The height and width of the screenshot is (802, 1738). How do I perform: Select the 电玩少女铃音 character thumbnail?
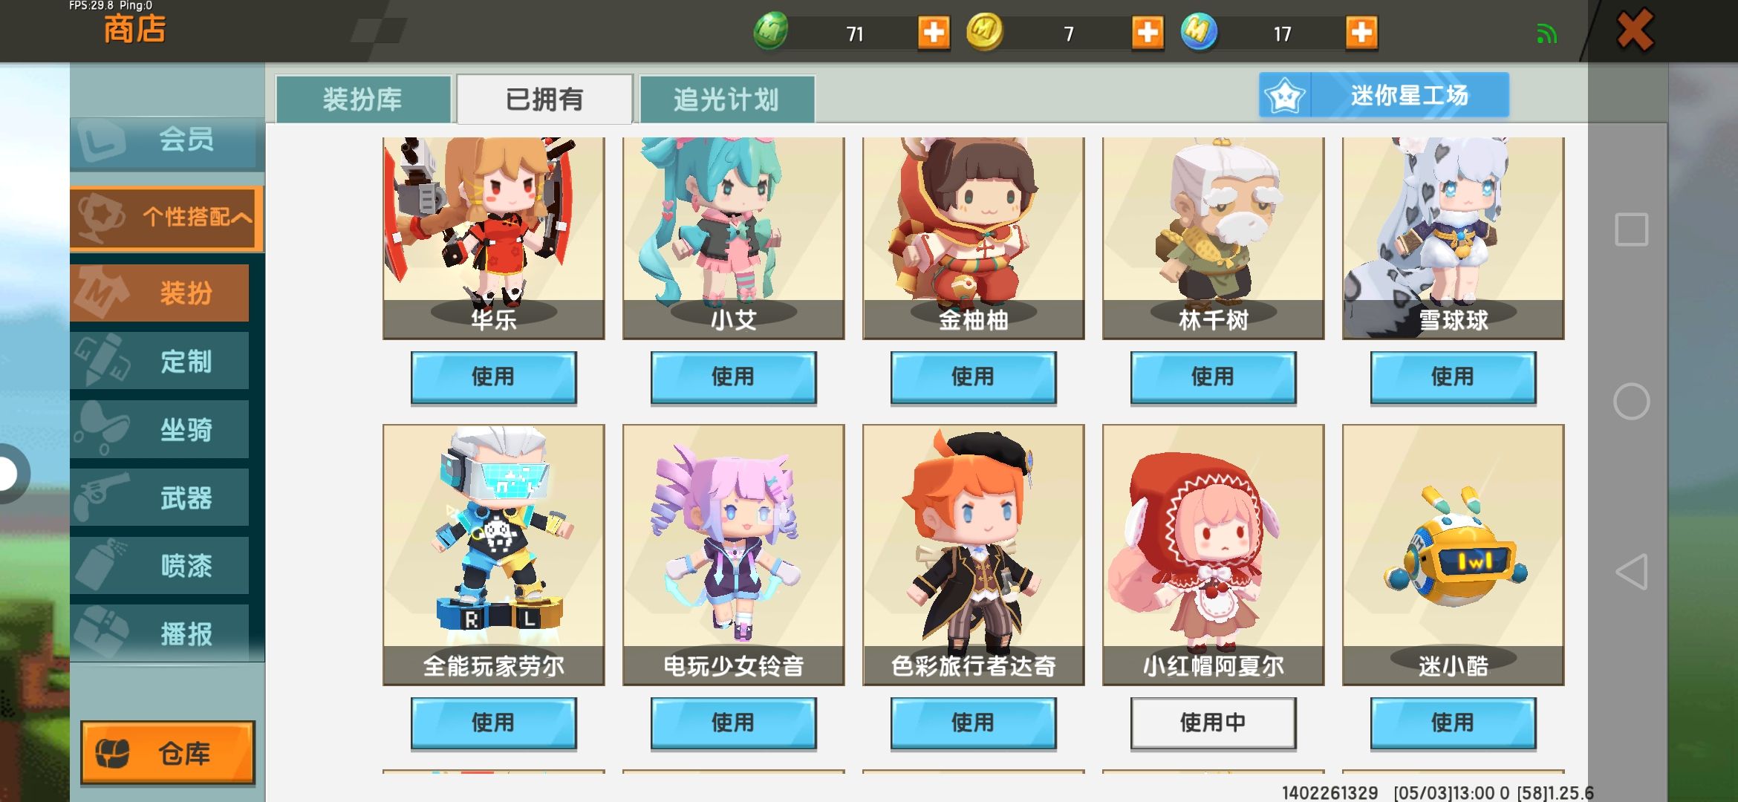point(733,555)
